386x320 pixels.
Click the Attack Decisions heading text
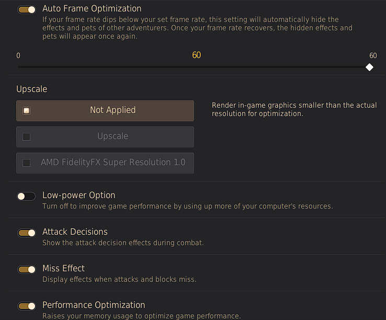click(x=75, y=232)
